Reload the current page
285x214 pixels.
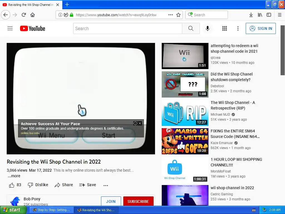click(x=24, y=15)
